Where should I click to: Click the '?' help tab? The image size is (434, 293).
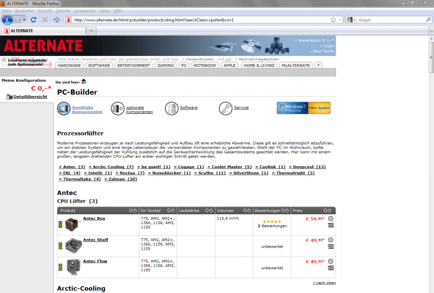(318, 65)
